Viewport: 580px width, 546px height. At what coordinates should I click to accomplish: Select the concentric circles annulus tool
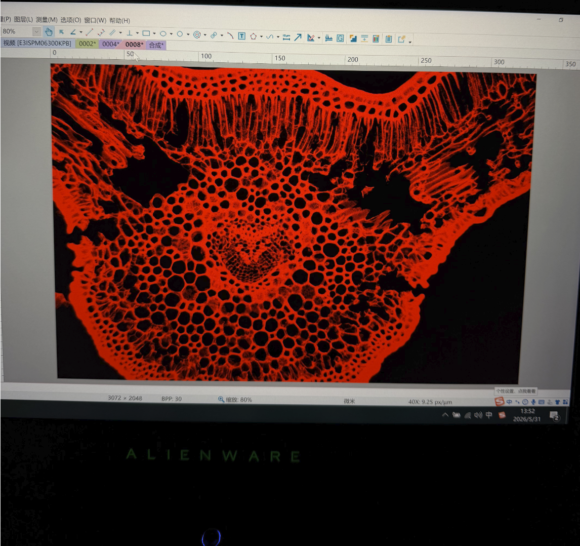(197, 34)
